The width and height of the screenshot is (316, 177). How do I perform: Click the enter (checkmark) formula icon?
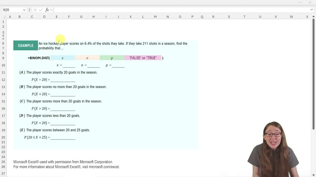coord(41,10)
